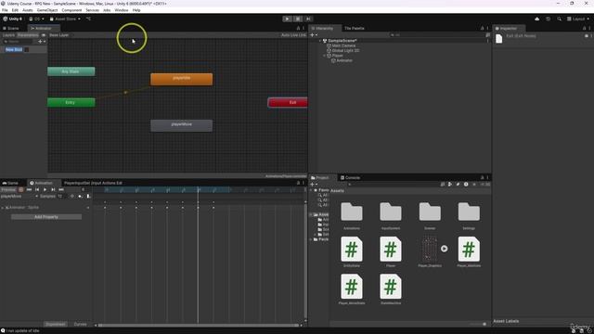The image size is (594, 334).
Task: Open the Unity Cloud icon in the top toolbar
Action: tap(536, 19)
